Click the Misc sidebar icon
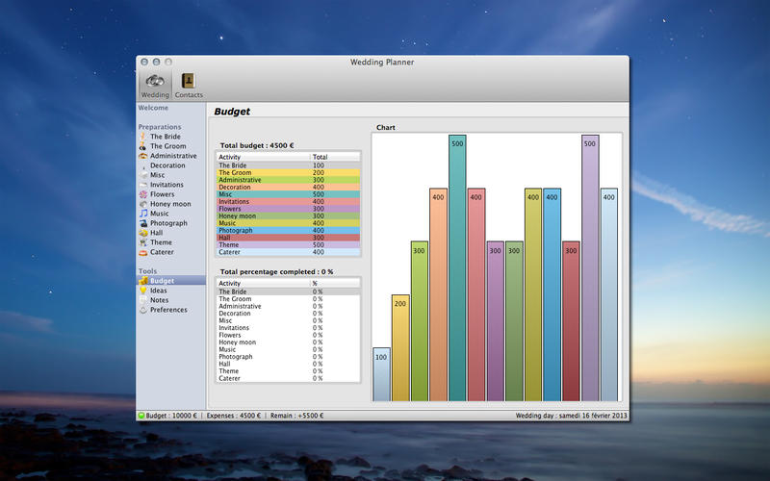Image resolution: width=770 pixels, height=481 pixels. pos(142,175)
